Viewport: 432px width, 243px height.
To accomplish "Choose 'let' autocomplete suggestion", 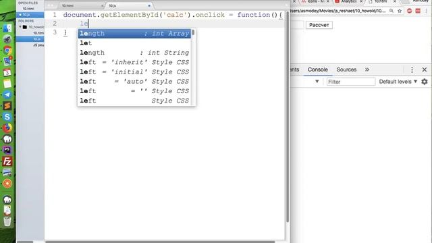I will tap(134, 43).
